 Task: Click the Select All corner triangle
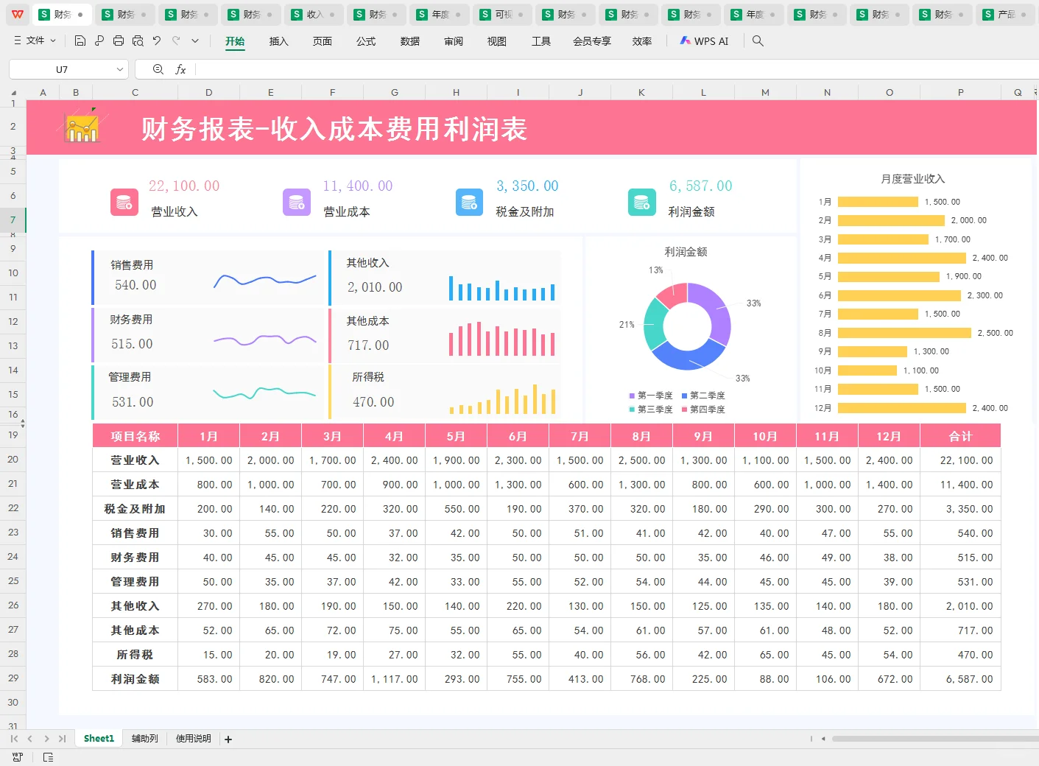pyautogui.click(x=13, y=93)
